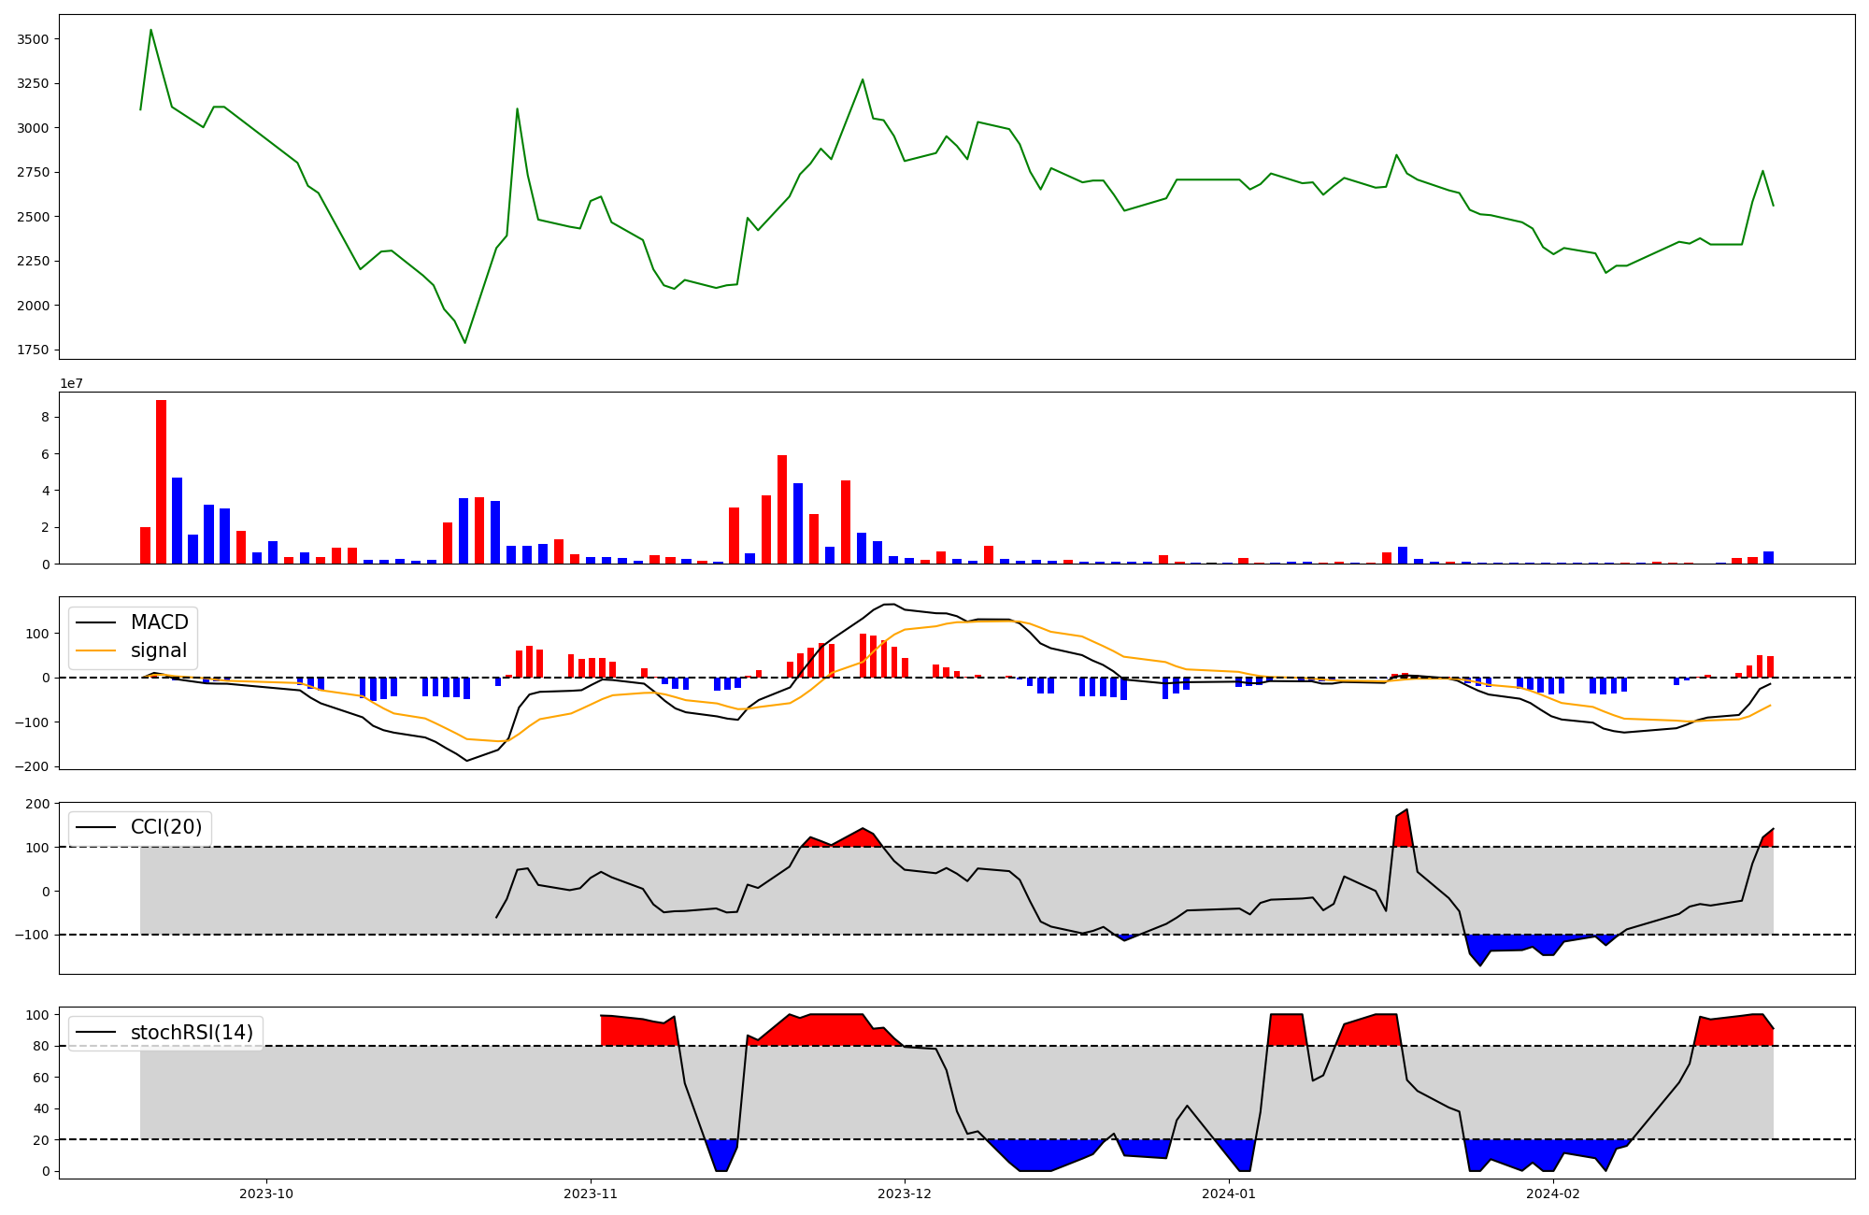Click the lowest trough of the green price line
The width and height of the screenshot is (1869, 1215).
(464, 342)
